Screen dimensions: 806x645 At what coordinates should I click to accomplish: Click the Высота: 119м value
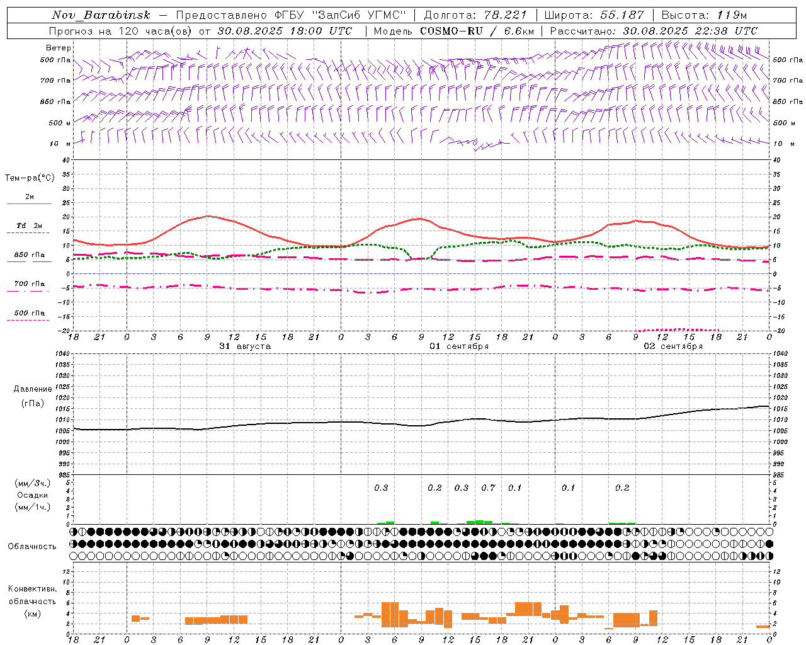[704, 15]
